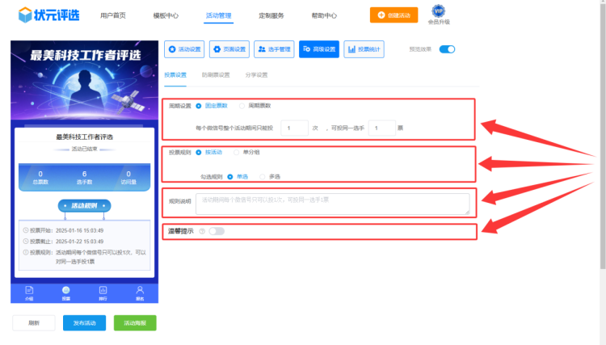Open the 排行 ranking icon in preview
Image resolution: width=606 pixels, height=345 pixels.
pos(103,291)
